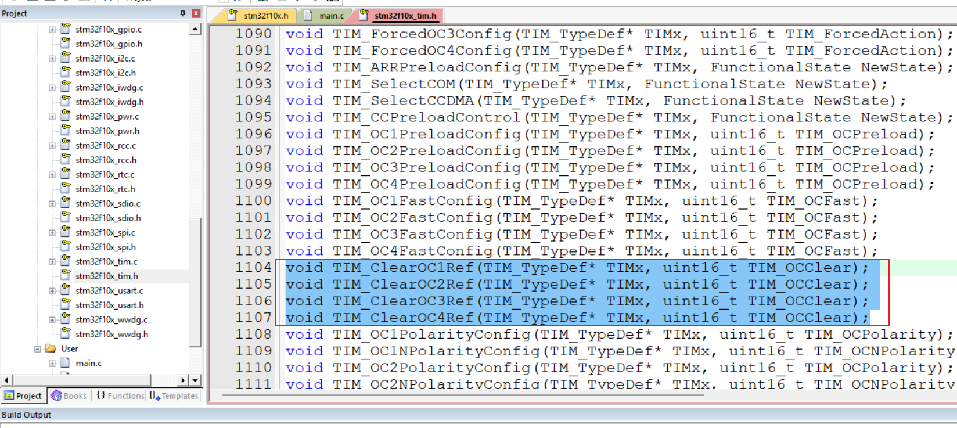Viewport: 957px width, 428px height.
Task: Click the Build Output panel title
Action: point(26,415)
